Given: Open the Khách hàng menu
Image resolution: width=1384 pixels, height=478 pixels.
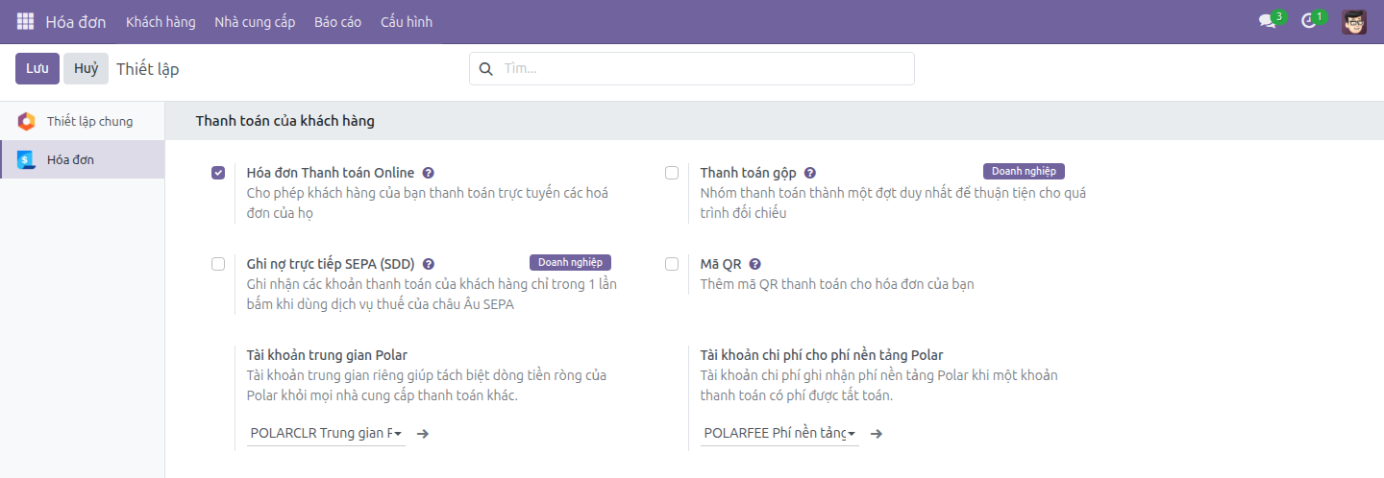Looking at the screenshot, I should click(161, 21).
